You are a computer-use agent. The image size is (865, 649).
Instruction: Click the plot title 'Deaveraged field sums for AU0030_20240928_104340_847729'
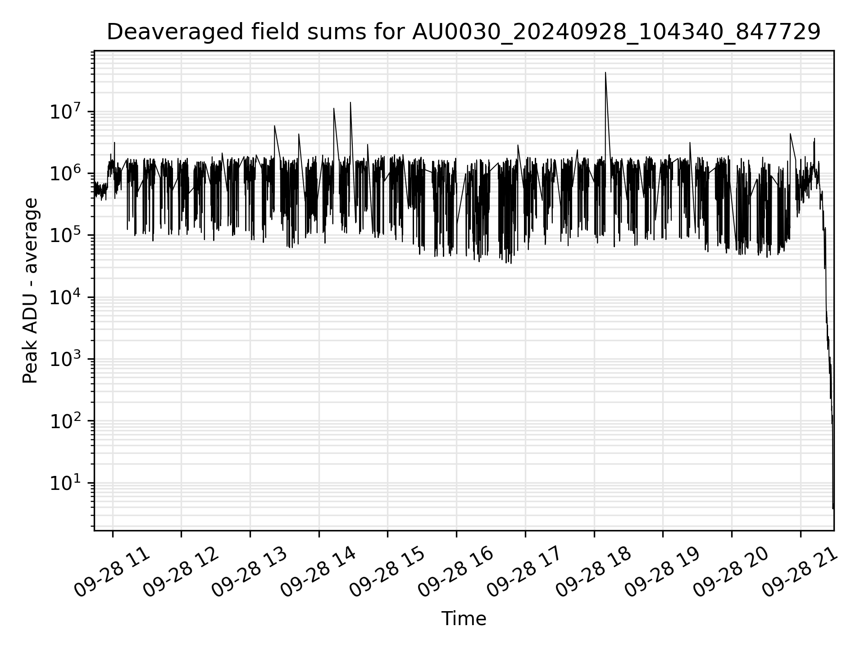coord(464,32)
